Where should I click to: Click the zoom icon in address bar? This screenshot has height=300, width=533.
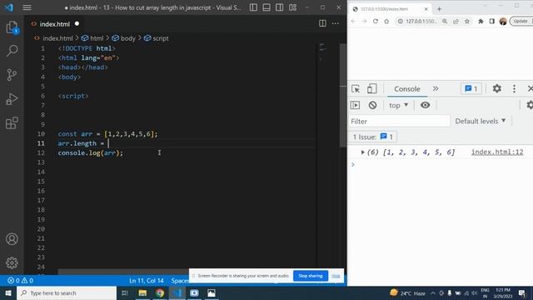tap(445, 21)
